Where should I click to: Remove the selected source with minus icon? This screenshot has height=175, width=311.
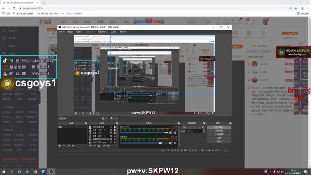pyautogui.click(x=94, y=146)
